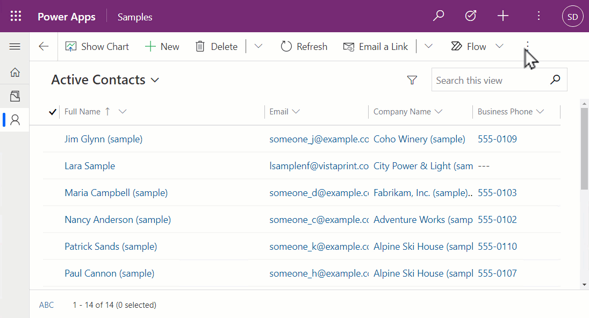Toggle the hamburger site map menu

pyautogui.click(x=15, y=47)
